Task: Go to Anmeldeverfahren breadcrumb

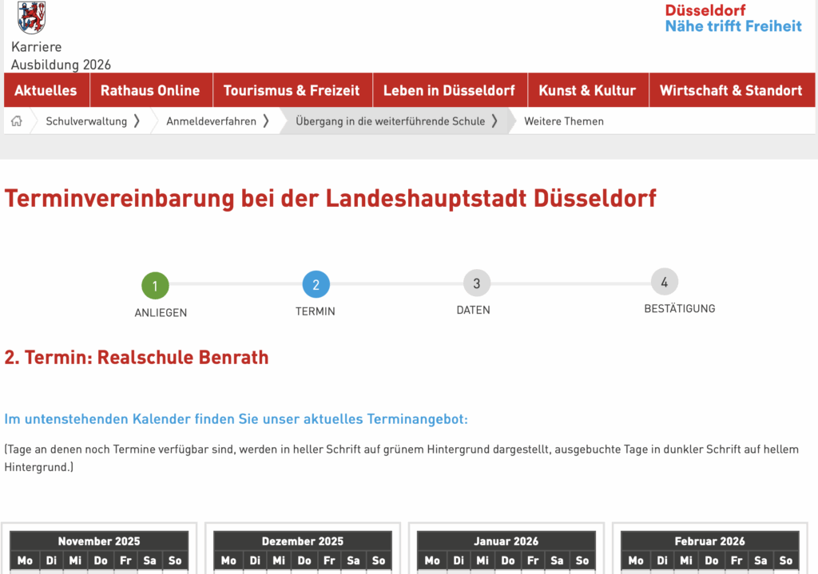Action: coord(212,121)
